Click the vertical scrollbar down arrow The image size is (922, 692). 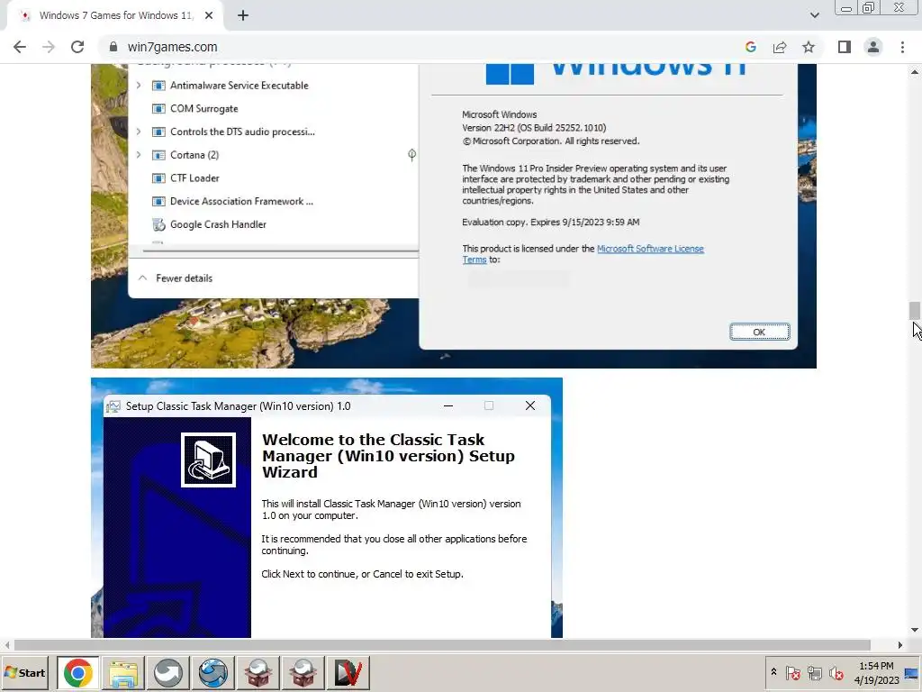point(915,630)
